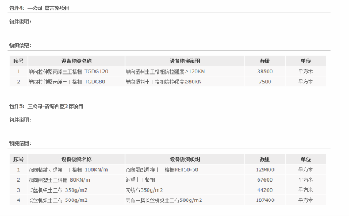
Task: Select the TGDG120 material name cell
Action: click(x=76, y=72)
